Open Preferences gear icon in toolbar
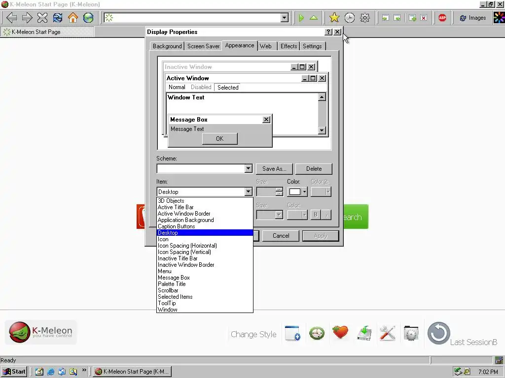Viewport: 505px width, 378px height. point(364,18)
